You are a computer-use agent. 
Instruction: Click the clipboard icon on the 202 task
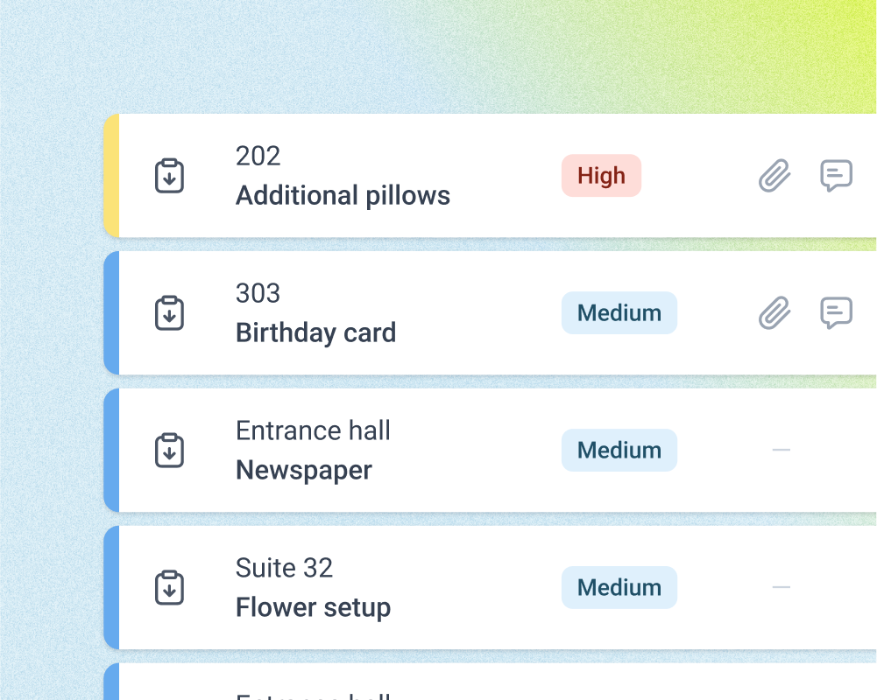coord(169,175)
